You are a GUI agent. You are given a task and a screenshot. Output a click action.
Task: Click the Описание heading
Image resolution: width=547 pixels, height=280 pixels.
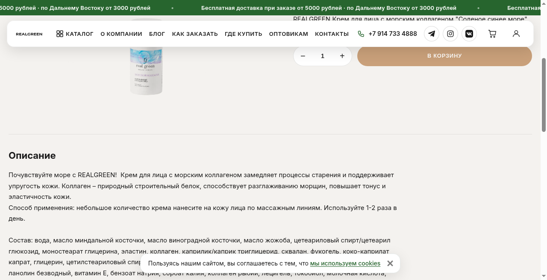click(32, 155)
